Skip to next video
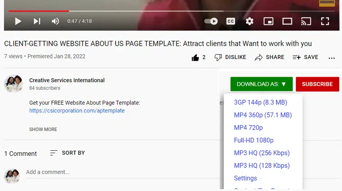Viewport: 342px width, 191px height. coord(37,21)
